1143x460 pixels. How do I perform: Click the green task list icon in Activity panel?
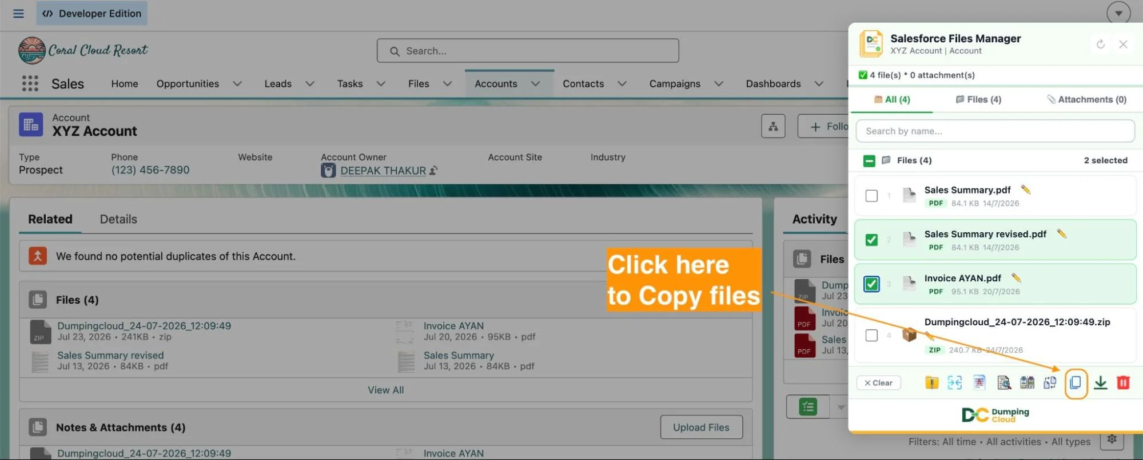(808, 407)
